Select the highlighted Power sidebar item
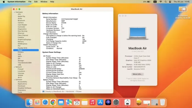The width and height of the screenshot is (192, 108). [x=26, y=50]
